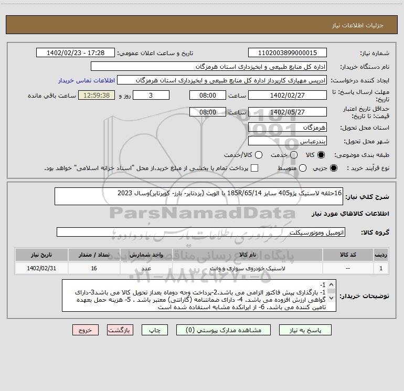Image resolution: width=404 pixels, height=391 pixels.
Task: Click the response deadline date 1402/02/27
Action: point(288,95)
